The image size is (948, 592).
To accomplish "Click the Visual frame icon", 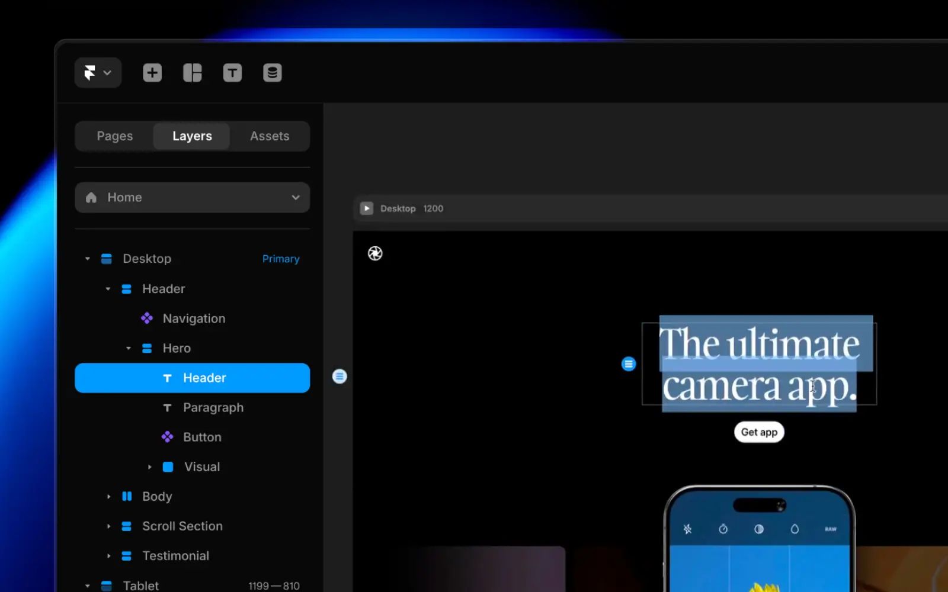I will (168, 467).
